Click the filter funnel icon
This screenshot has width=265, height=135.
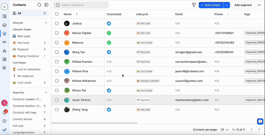tap(194, 5)
